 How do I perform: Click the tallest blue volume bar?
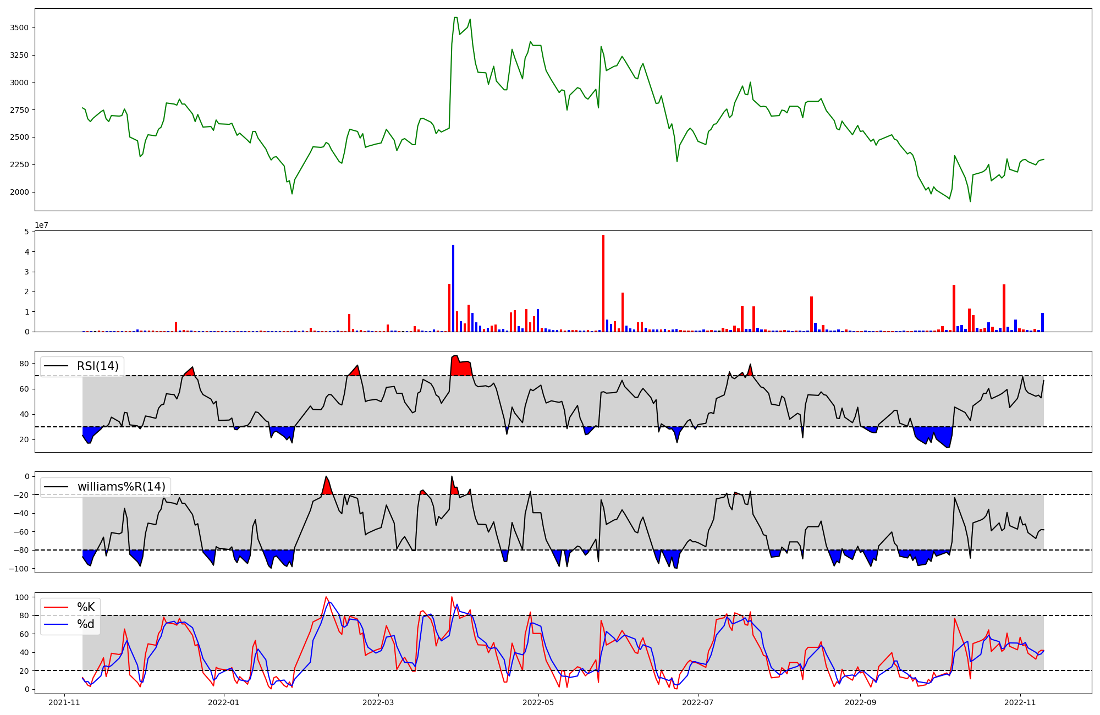453,288
